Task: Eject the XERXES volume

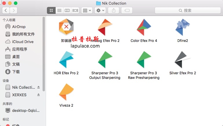Action: (39, 95)
